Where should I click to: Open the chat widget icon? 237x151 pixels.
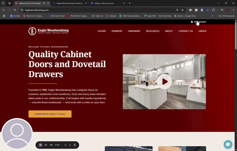point(228,144)
